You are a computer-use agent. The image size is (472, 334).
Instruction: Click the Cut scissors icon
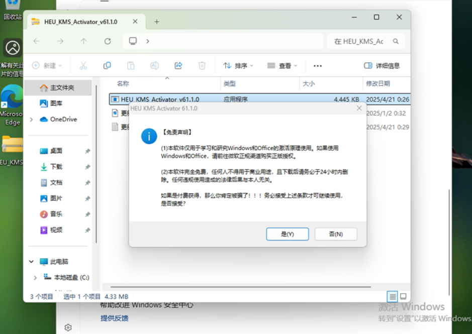(x=83, y=66)
